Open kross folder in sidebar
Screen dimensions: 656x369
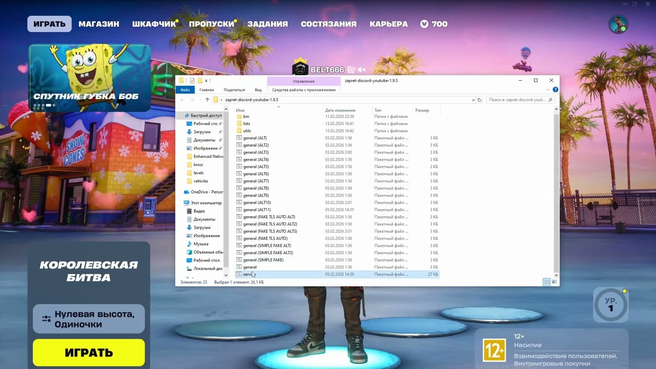(x=195, y=165)
